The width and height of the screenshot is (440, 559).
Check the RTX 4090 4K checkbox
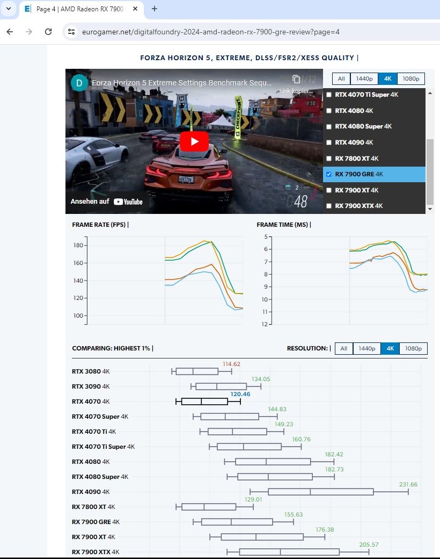pyautogui.click(x=329, y=142)
